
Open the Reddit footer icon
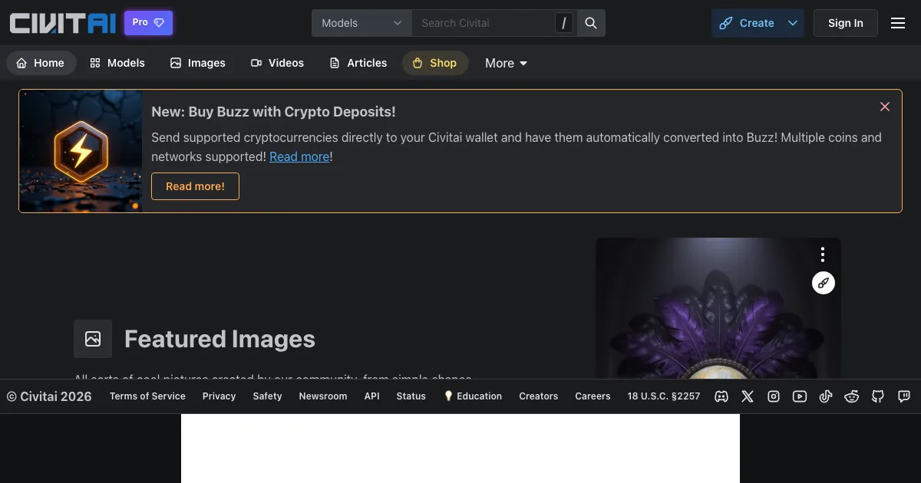(852, 396)
